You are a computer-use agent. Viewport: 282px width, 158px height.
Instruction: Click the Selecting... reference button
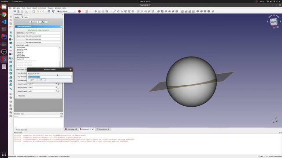click(21, 33)
